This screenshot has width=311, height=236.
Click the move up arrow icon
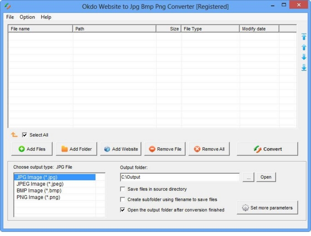tap(304, 47)
